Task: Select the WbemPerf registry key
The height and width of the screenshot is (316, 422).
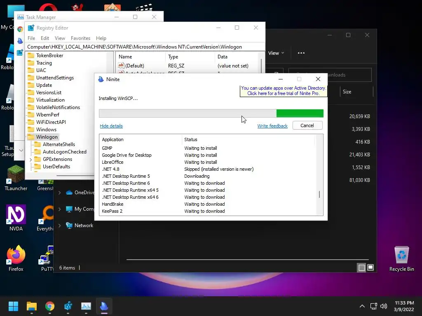Action: (x=48, y=115)
